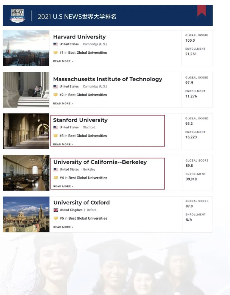Click the MIT columns thumbnail photo

26,90
